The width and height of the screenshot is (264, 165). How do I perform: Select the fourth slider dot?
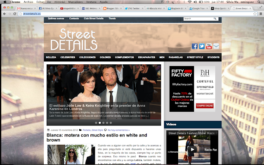pos(107,123)
